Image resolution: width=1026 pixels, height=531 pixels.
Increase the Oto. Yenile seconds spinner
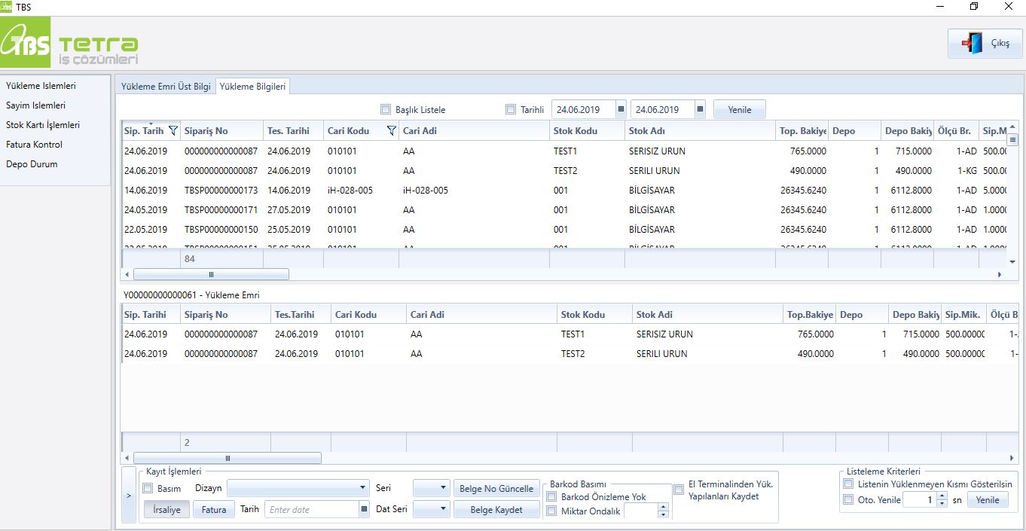(x=942, y=496)
